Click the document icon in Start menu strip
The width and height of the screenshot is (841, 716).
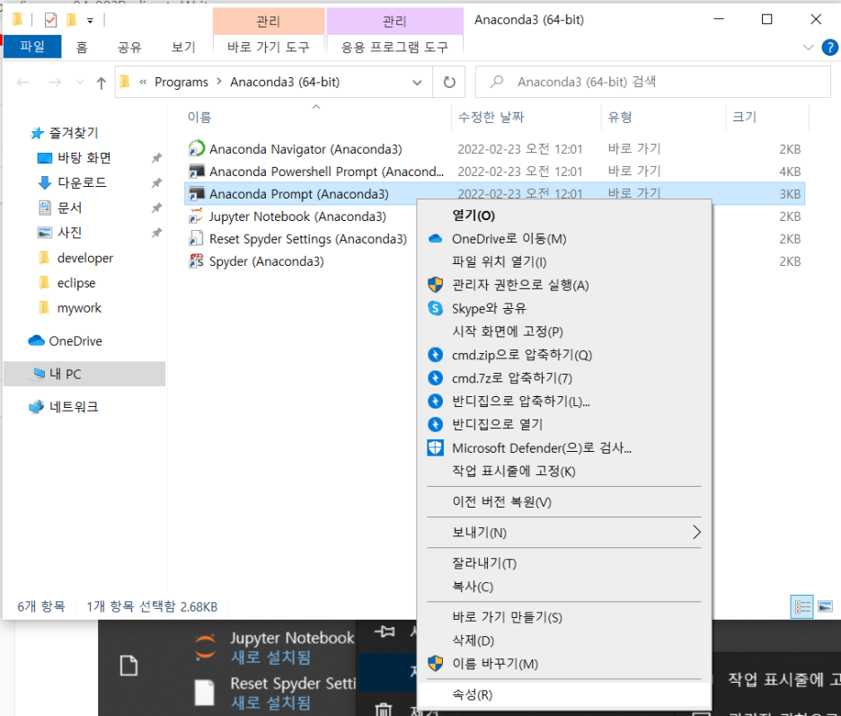click(128, 665)
